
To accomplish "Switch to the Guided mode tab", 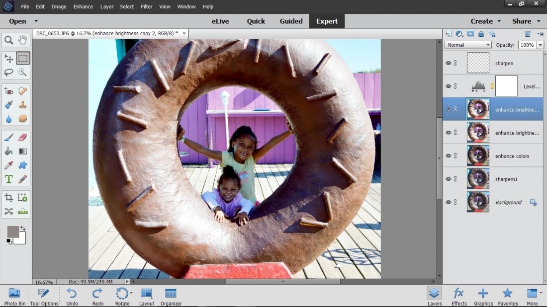I will [x=291, y=21].
